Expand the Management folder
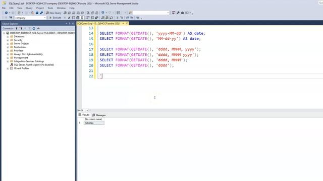This screenshot has width=323, height=181. 8,58
